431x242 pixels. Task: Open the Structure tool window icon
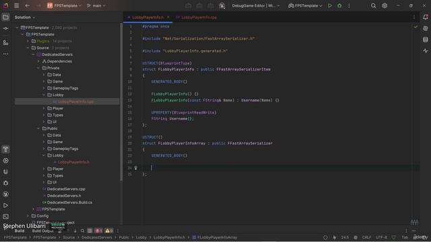click(x=5, y=43)
